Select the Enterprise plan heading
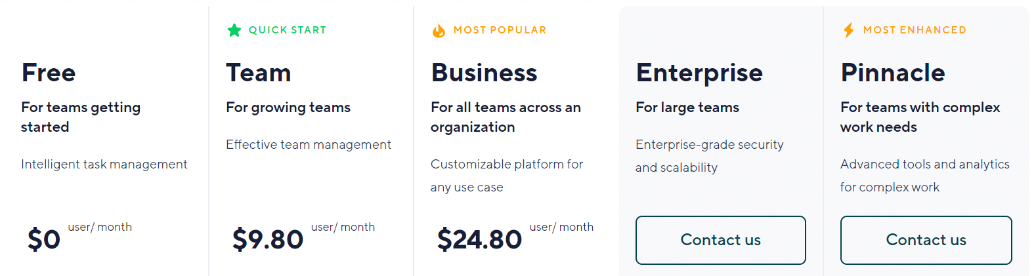This screenshot has height=276, width=1036. 700,73
